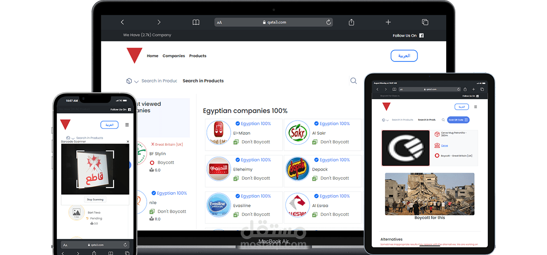
Task: Tap the Arabic language button on the iPad
Action: [462, 107]
